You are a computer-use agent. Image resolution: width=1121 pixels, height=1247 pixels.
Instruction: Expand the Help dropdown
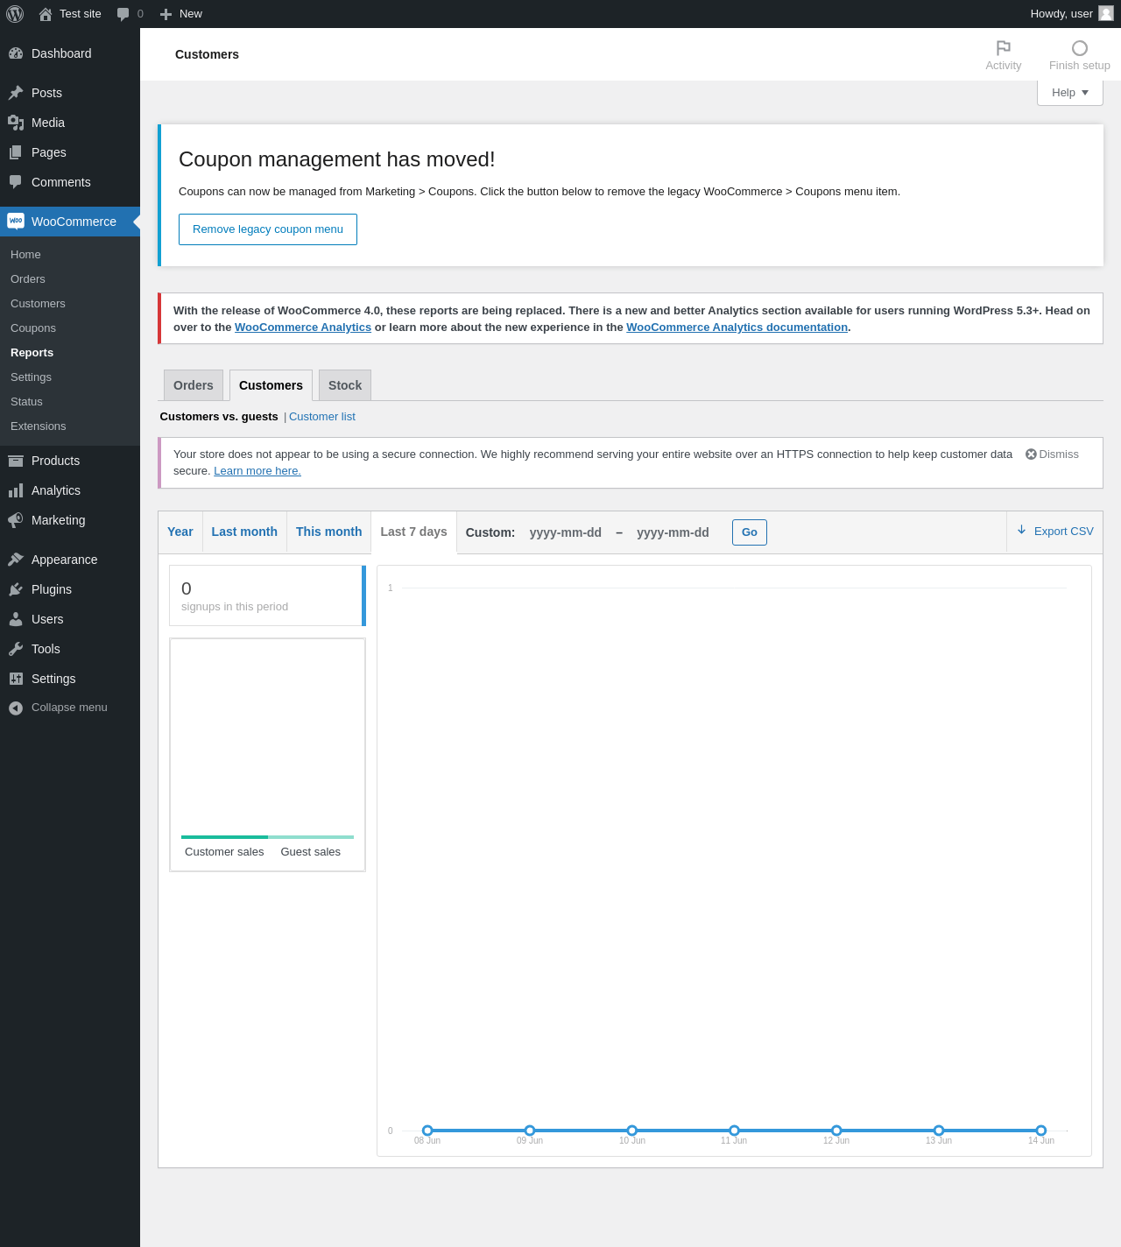(1070, 93)
